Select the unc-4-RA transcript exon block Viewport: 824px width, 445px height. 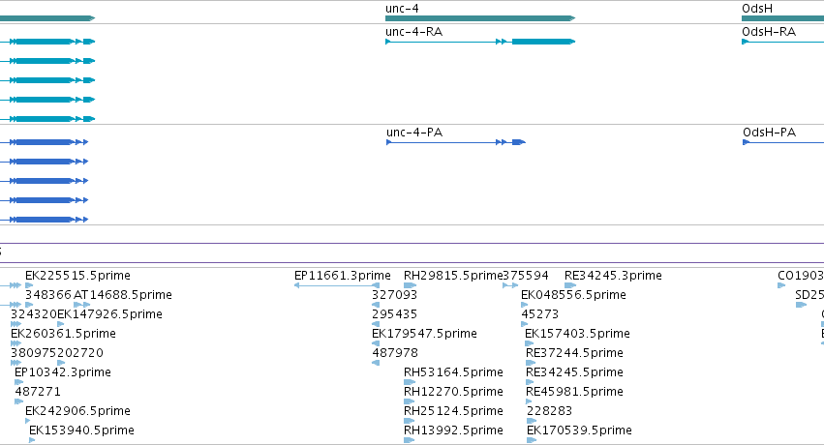coord(543,42)
